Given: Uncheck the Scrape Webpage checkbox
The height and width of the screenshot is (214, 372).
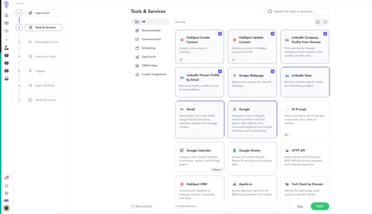Looking at the screenshot, I should point(272,71).
